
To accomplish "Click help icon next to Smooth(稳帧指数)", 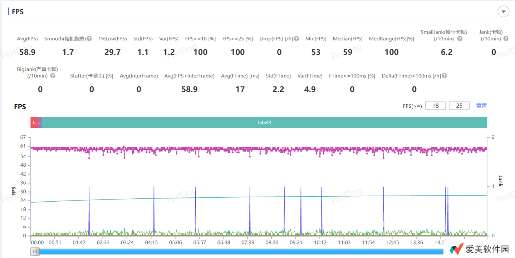I will coord(89,39).
